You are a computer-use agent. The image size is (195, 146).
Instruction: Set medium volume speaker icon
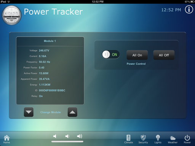[x=67, y=136]
